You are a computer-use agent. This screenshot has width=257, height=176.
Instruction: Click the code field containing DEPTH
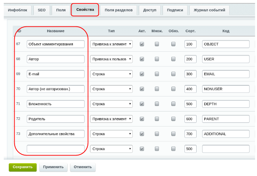[226, 104]
